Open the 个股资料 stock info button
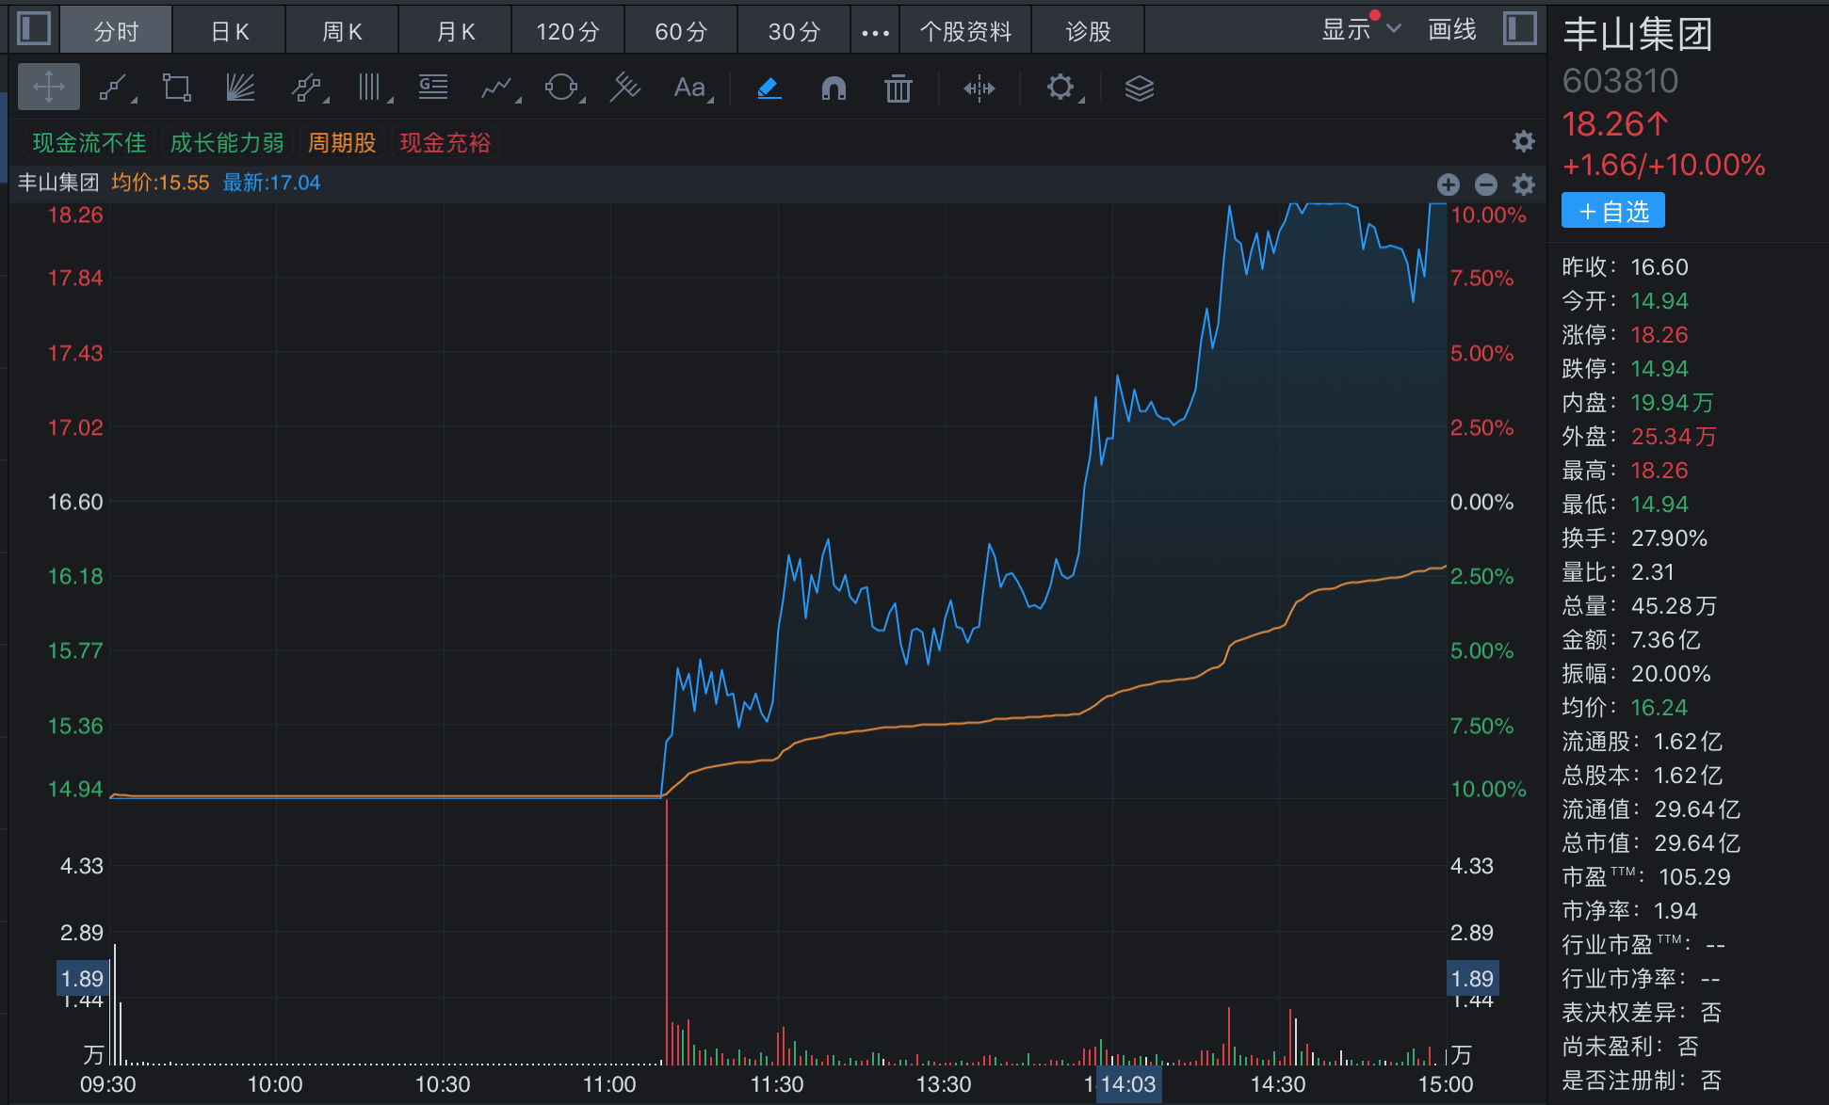The width and height of the screenshot is (1829, 1105). [965, 31]
